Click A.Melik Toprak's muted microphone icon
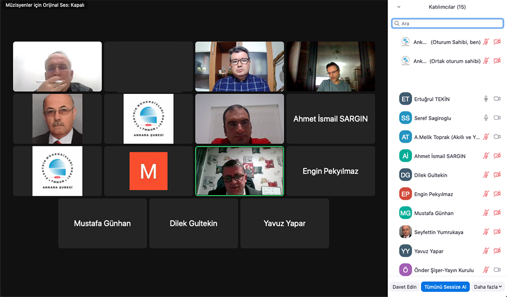Screen dimensions: 507x297 coord(486,137)
